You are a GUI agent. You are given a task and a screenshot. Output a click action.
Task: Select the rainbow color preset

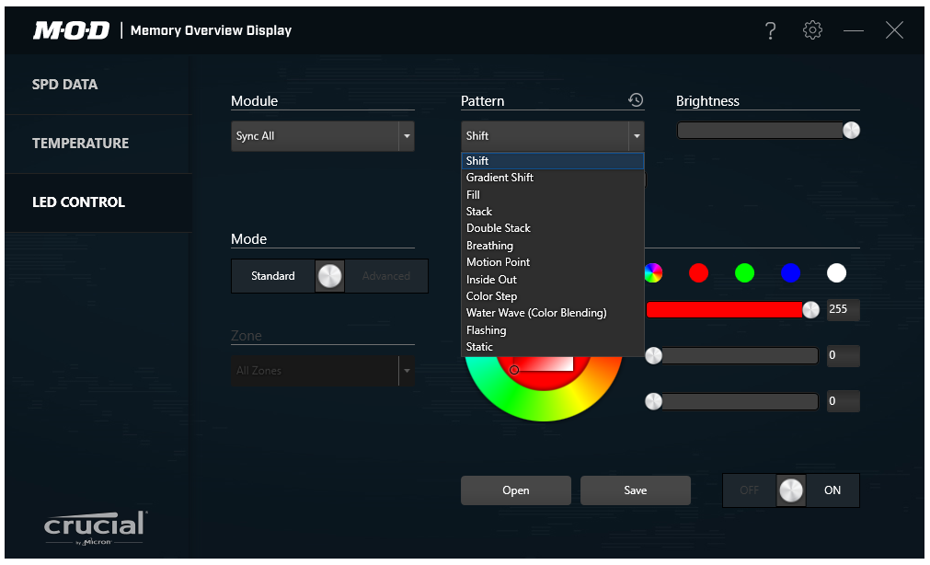tap(653, 273)
